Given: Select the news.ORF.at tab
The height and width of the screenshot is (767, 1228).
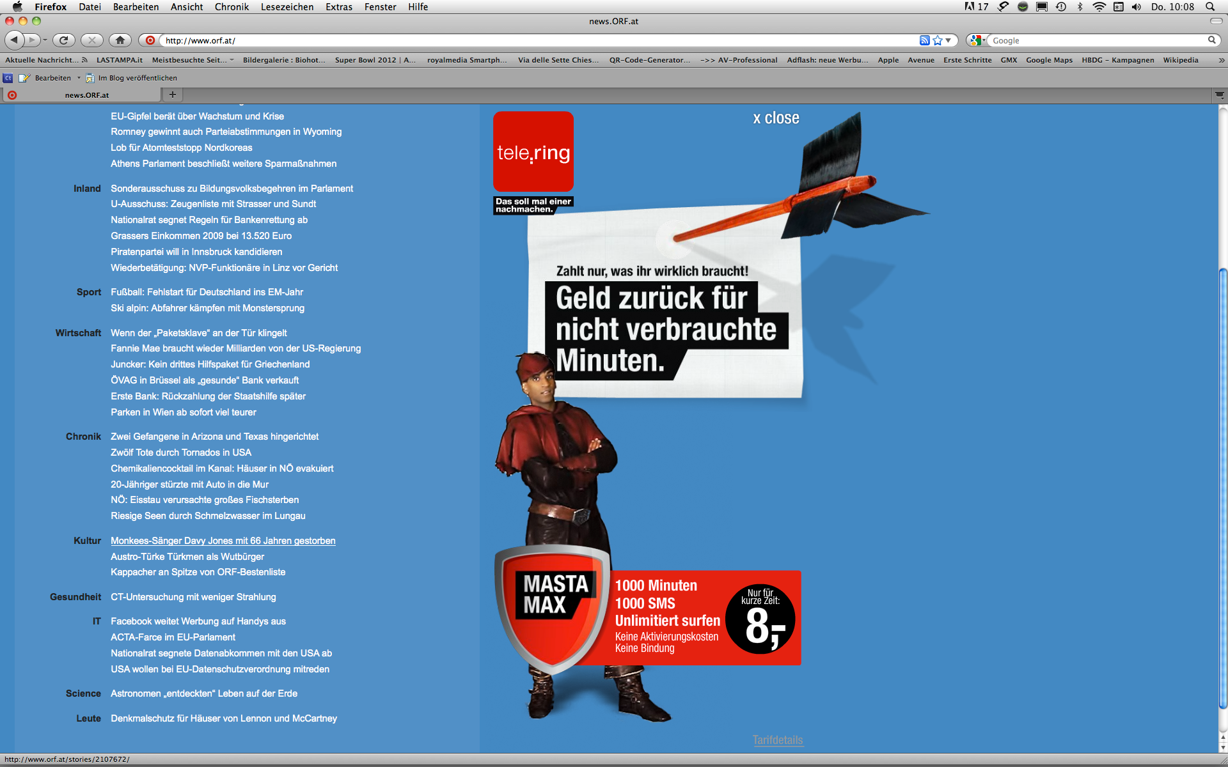Looking at the screenshot, I should pos(82,95).
